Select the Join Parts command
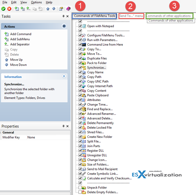The height and width of the screenshot is (195, 196). (x=93, y=146)
